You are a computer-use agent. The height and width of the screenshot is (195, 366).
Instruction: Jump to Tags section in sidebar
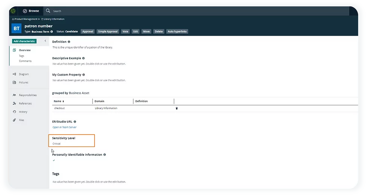tap(22, 56)
